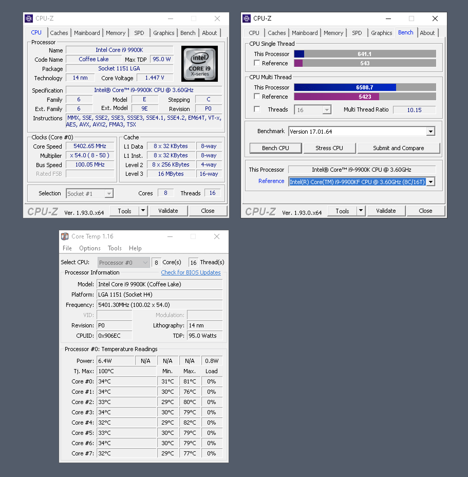Switch to Mainboard tab in left CPU-Z window
468x477 pixels.
(87, 33)
